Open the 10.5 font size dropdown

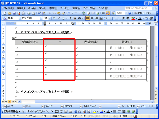tap(50, 18)
